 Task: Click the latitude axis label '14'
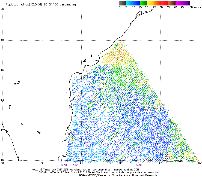click(2, 100)
